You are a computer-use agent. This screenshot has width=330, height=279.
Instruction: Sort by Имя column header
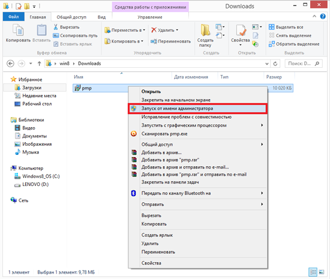(x=79, y=77)
